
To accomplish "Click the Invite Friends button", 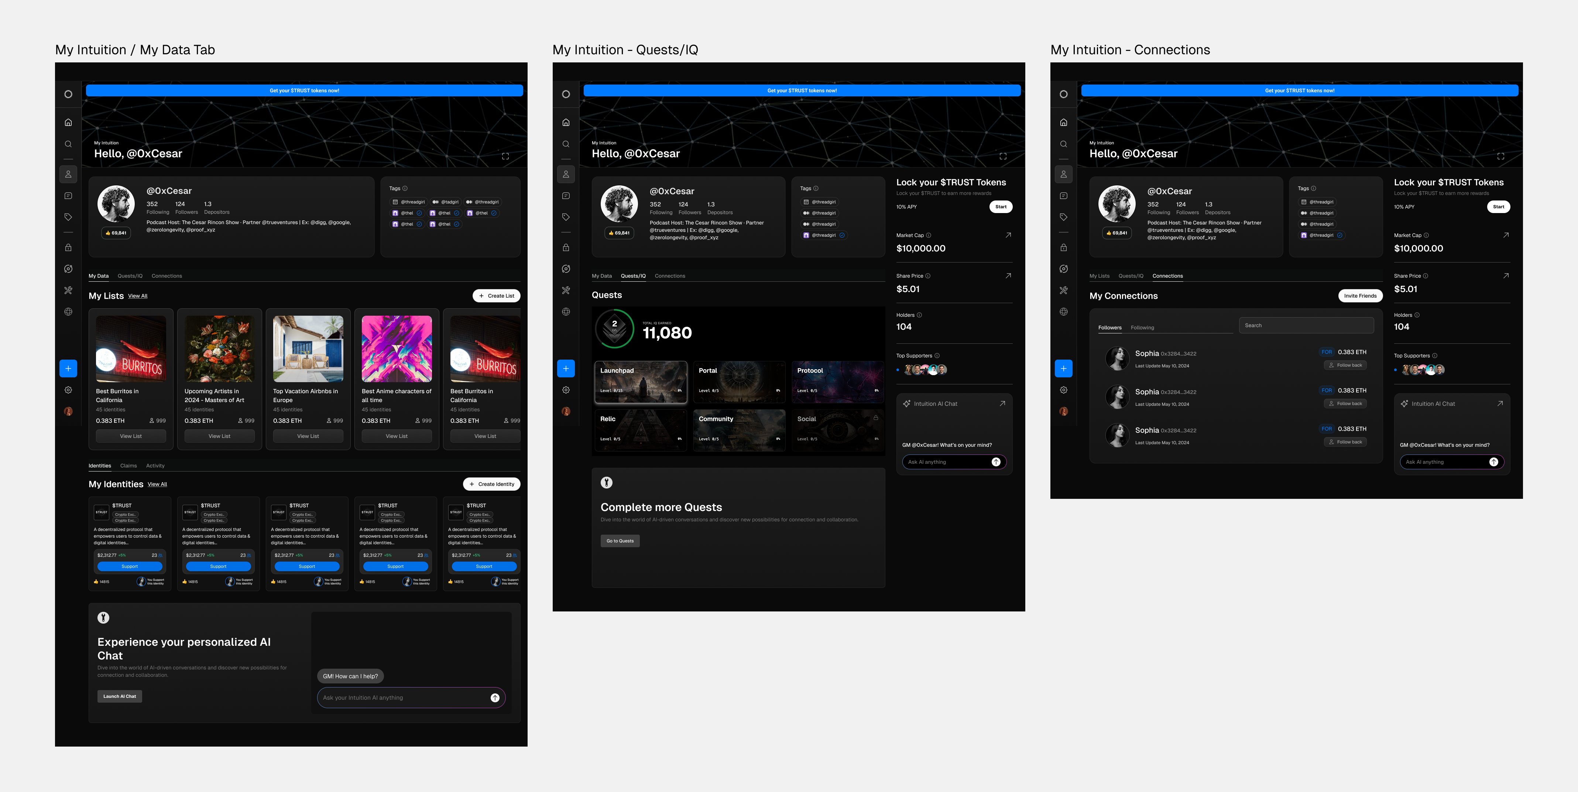I will click(1360, 296).
